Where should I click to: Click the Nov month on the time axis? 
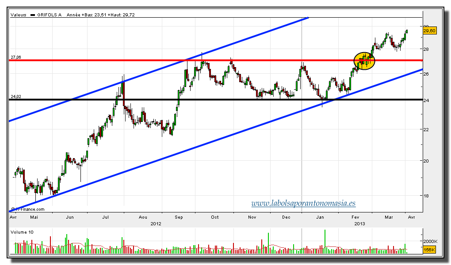(252, 217)
